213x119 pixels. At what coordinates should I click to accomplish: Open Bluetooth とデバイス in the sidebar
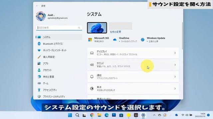pyautogui.click(x=59, y=44)
